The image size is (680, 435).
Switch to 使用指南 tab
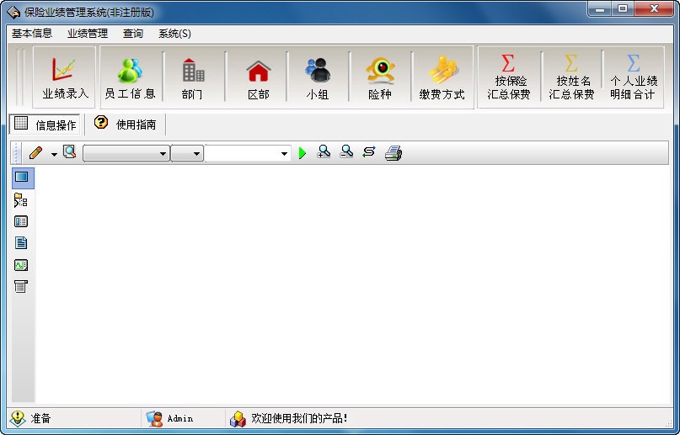point(125,125)
